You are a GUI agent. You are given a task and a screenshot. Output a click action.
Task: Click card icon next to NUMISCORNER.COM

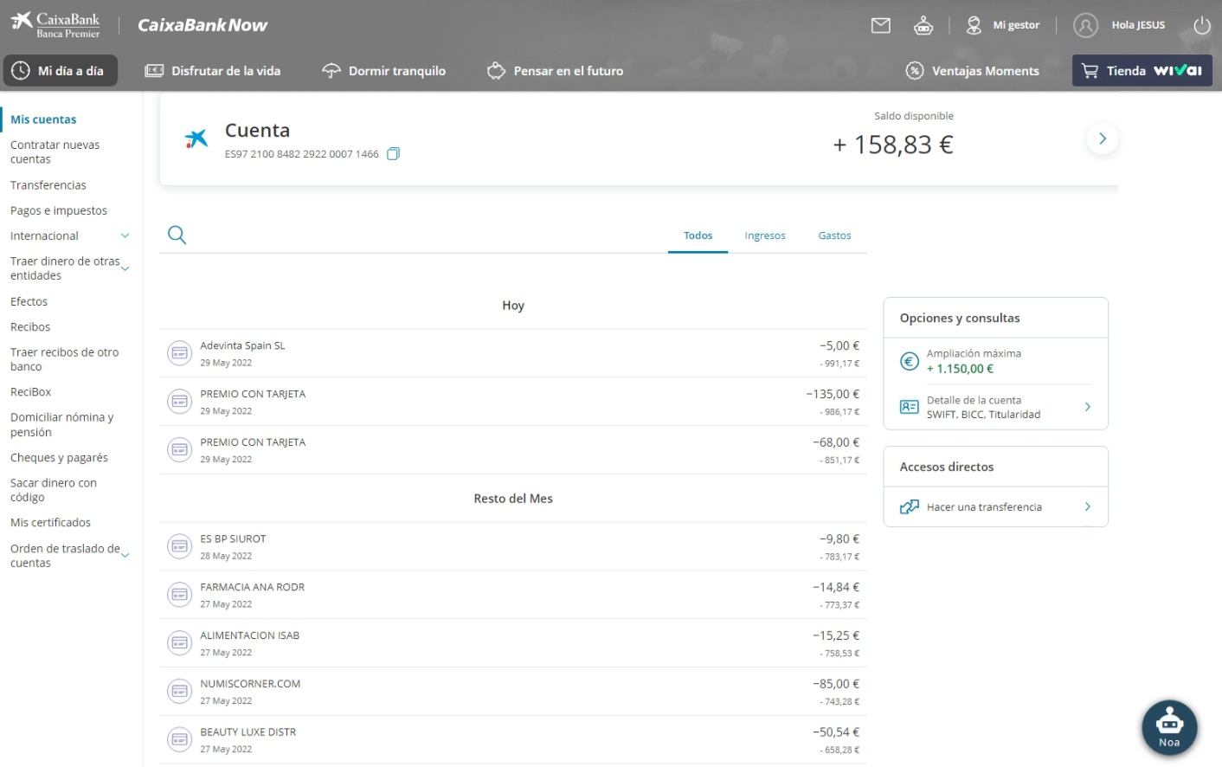click(179, 691)
